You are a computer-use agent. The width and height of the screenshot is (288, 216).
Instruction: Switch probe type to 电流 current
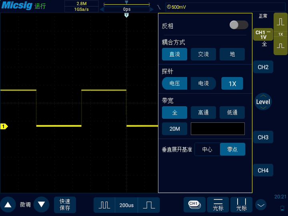[203, 84]
